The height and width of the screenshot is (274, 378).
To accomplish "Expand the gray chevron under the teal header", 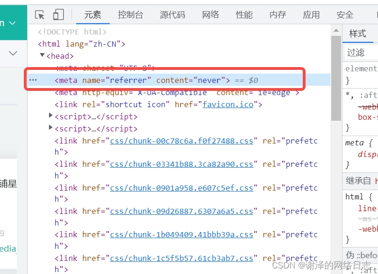I will (x=13, y=53).
